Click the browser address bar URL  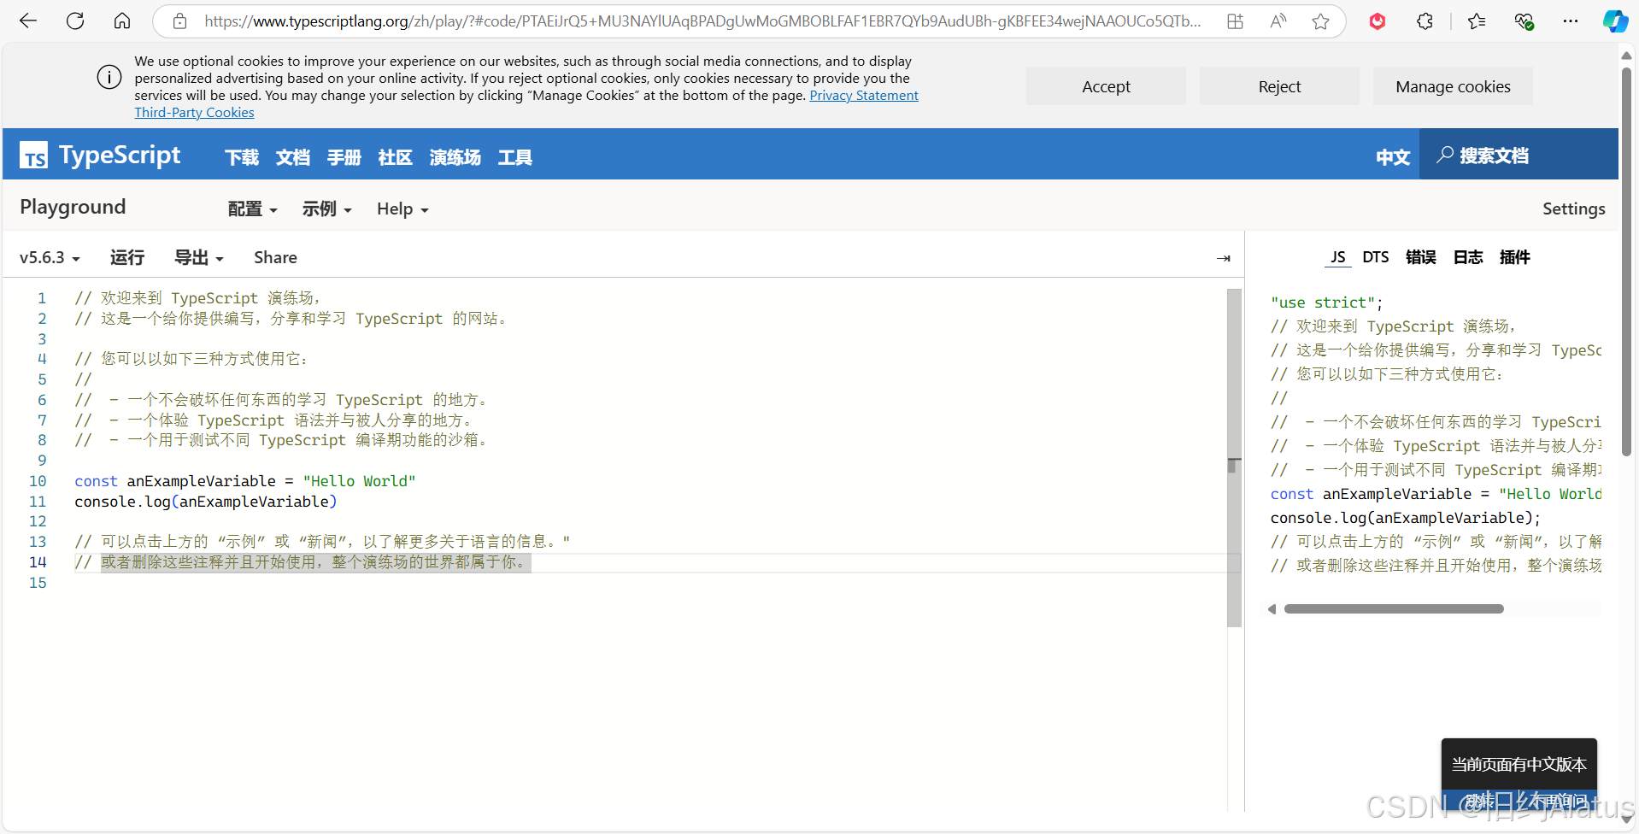pos(702,21)
